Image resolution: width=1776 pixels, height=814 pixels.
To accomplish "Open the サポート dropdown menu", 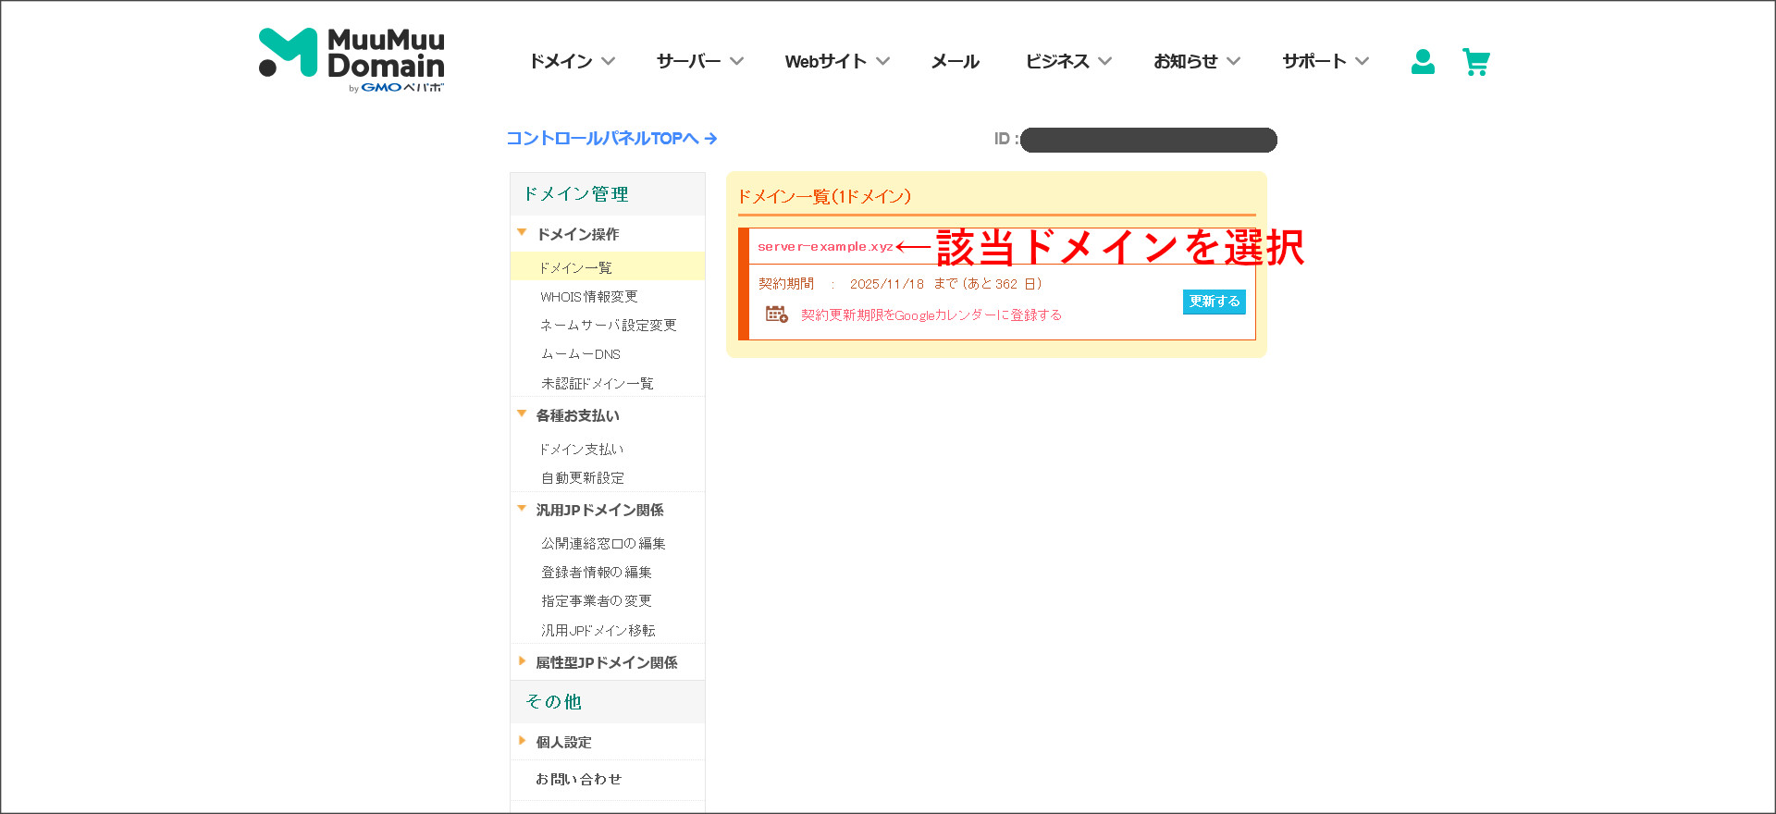I will (x=1326, y=61).
